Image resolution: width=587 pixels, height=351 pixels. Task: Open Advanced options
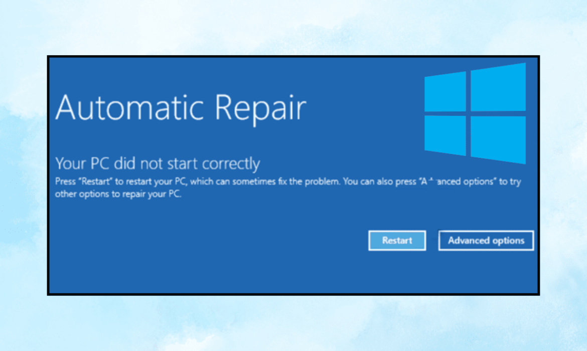[x=486, y=240]
